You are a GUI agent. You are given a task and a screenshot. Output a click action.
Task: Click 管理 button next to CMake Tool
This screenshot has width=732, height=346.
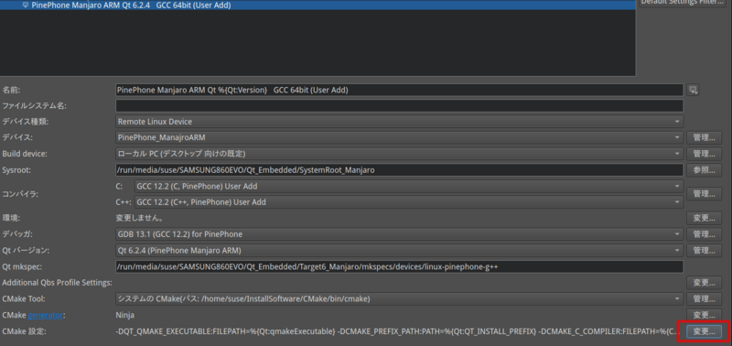[704, 298]
